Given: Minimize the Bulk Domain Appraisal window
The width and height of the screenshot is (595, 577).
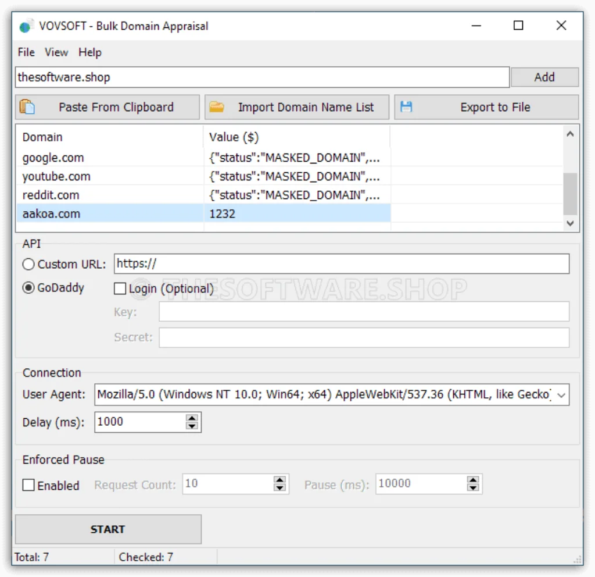Looking at the screenshot, I should click(476, 26).
